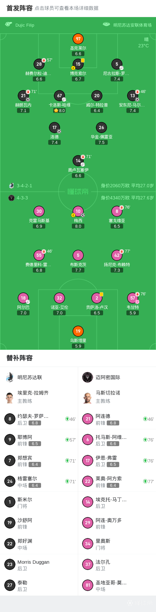The height and width of the screenshot is (612, 156).
Task: Open substitute 8 约瑟夫-罗萨 row
Action: [x=39, y=419]
